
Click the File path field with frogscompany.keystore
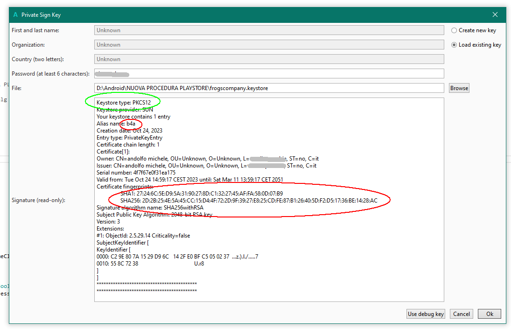pyautogui.click(x=269, y=88)
